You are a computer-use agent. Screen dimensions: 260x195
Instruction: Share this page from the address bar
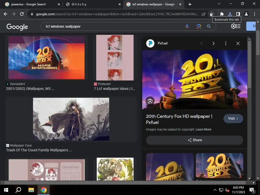[x=204, y=14]
